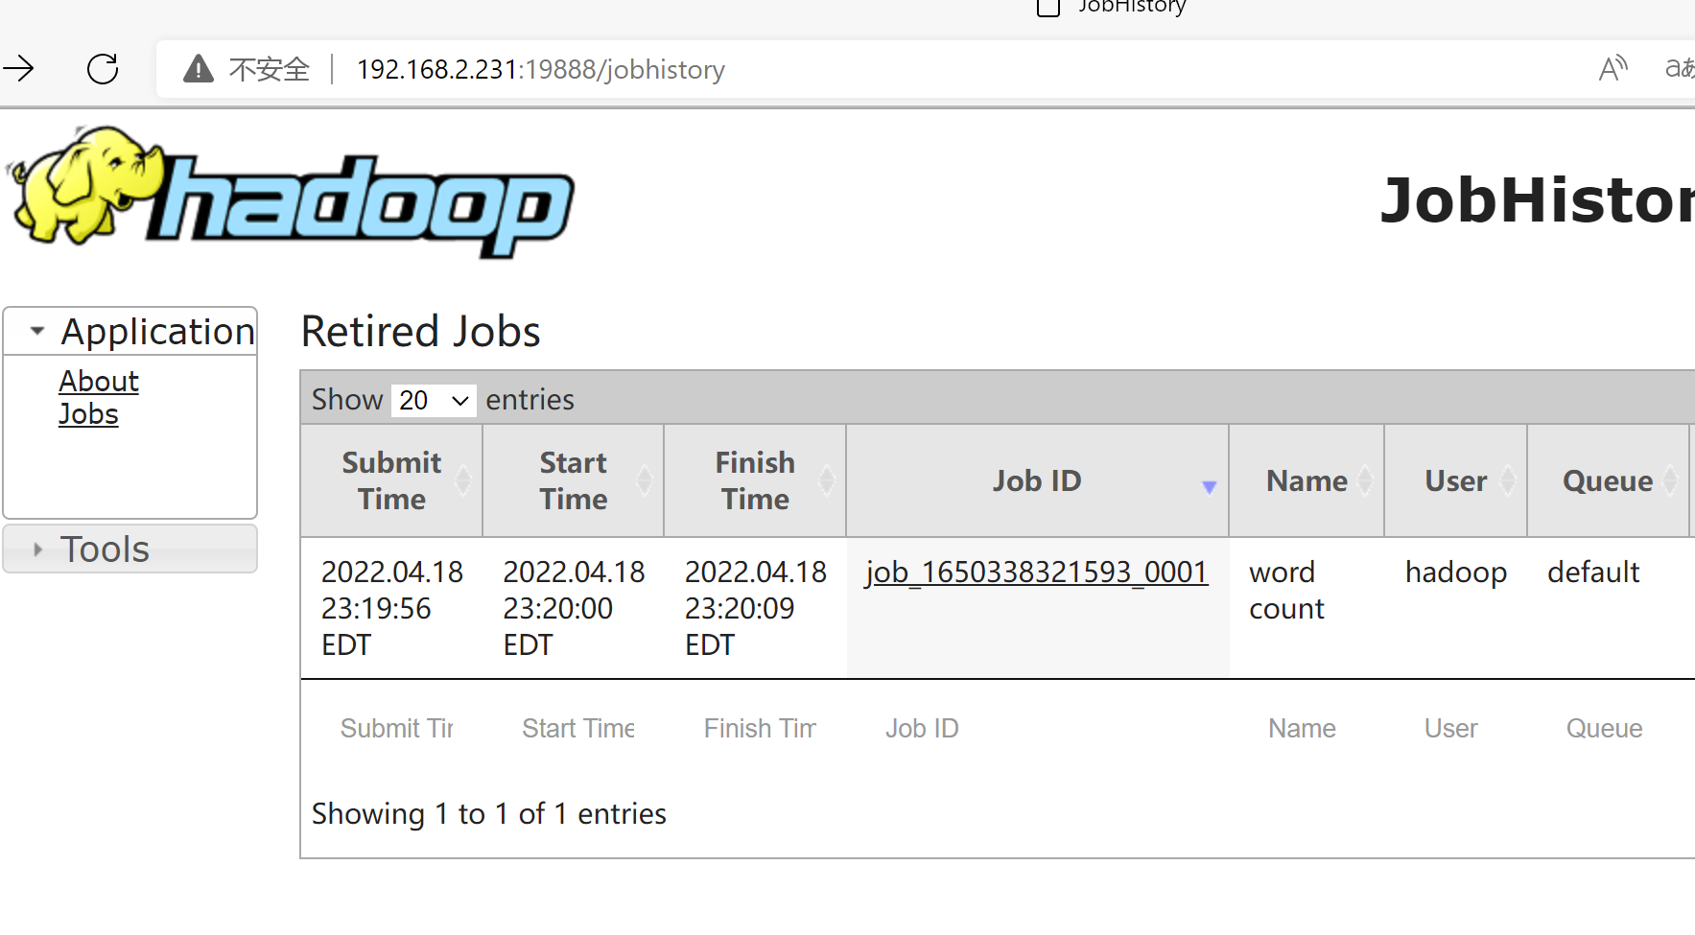
Task: Sort table by Submit Time header
Action: (x=391, y=480)
